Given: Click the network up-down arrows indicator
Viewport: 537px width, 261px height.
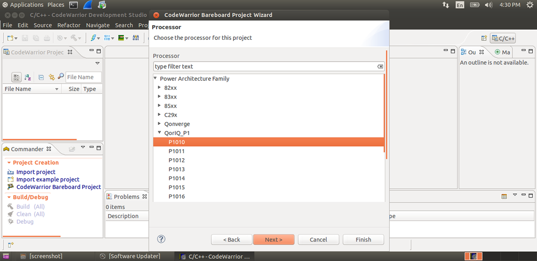Looking at the screenshot, I should [x=446, y=5].
